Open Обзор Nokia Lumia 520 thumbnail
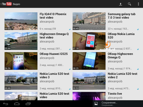Screen dimensions: 143x107 (89, 41)
